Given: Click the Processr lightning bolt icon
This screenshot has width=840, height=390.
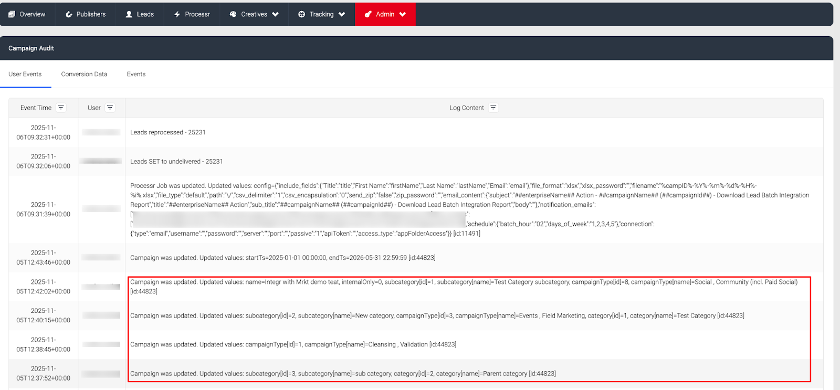Looking at the screenshot, I should [x=177, y=14].
